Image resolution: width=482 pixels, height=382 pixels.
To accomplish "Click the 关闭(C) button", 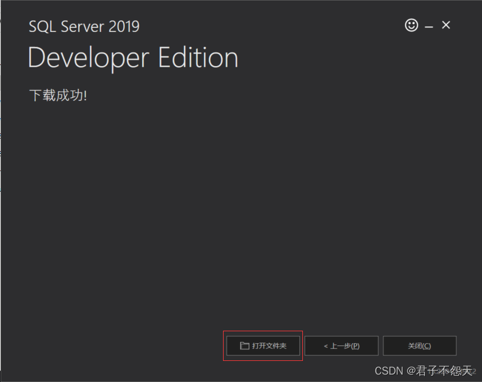I will coord(420,346).
